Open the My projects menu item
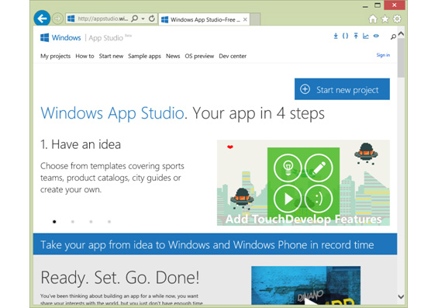 tap(55, 56)
